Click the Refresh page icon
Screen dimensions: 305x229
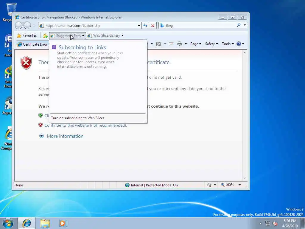point(145,26)
